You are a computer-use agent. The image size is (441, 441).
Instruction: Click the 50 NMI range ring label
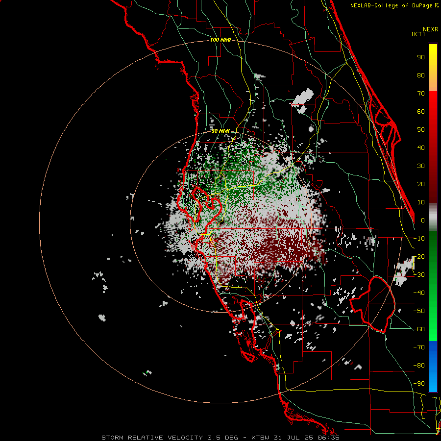(220, 131)
